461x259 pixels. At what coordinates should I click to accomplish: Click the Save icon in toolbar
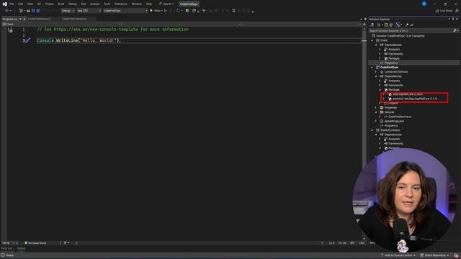33,11
